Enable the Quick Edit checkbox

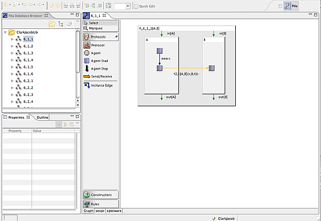tap(136, 6)
